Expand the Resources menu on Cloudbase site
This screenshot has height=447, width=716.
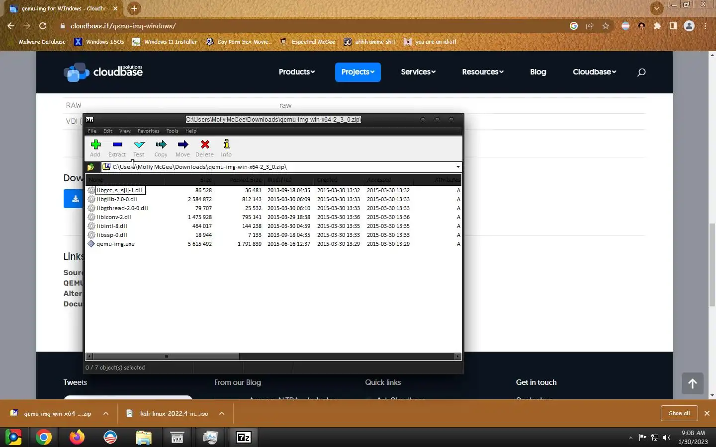point(483,72)
